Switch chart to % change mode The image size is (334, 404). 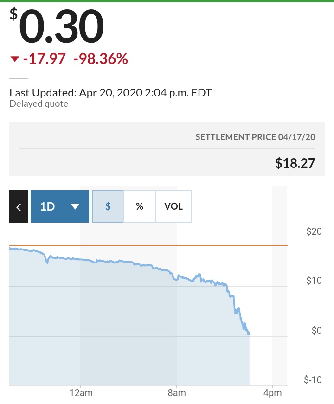point(140,206)
